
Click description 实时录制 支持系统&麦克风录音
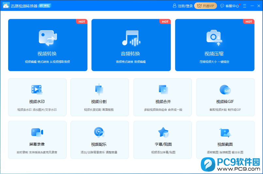37,152
